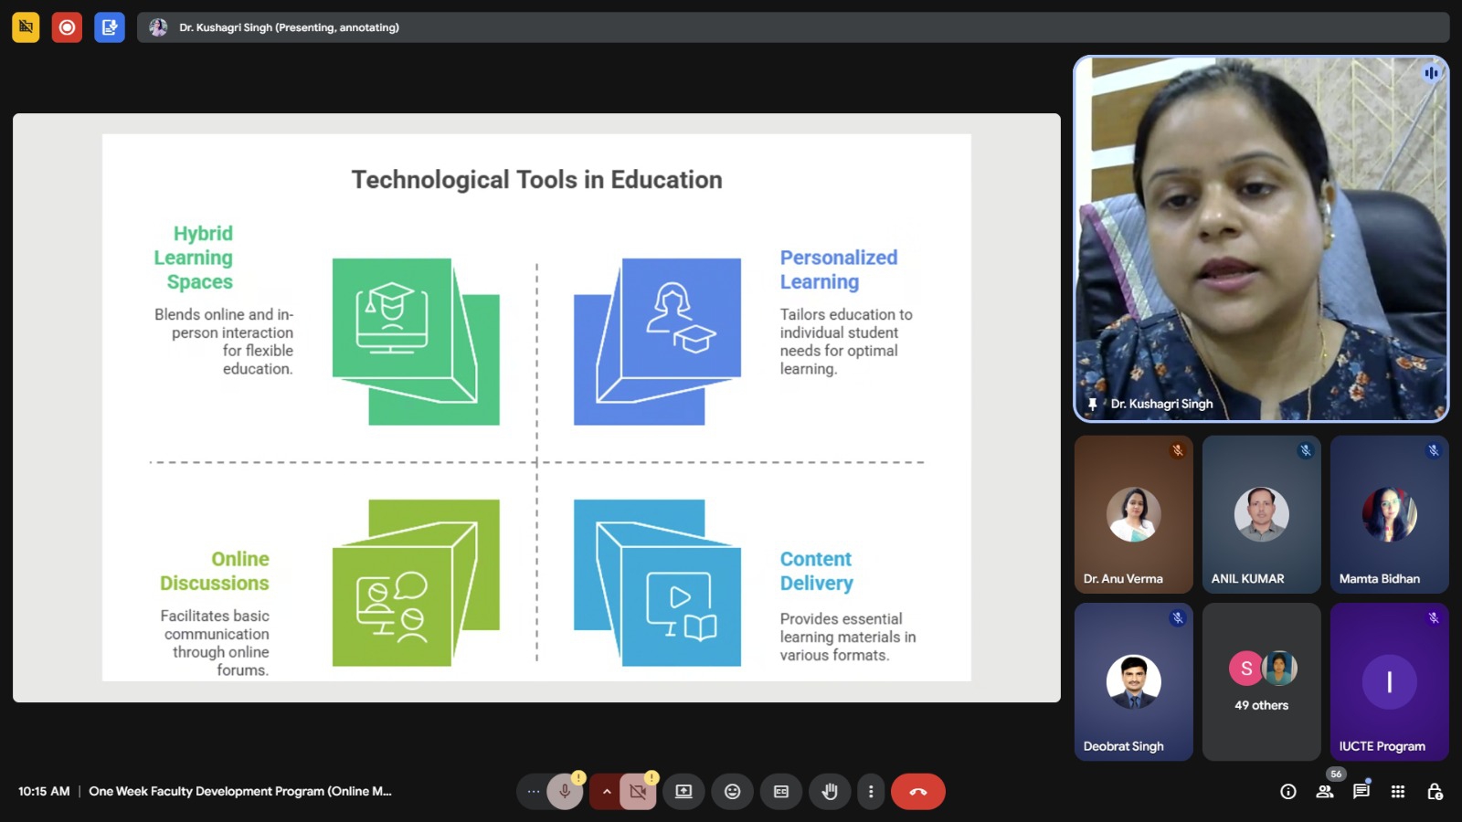Show the participants people list
This screenshot has width=1462, height=822.
point(1324,792)
